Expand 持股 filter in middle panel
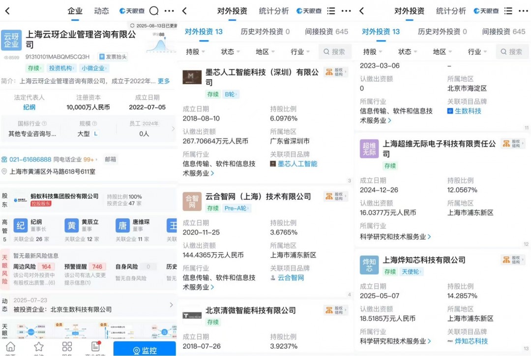This screenshot has height=356, width=531. (195, 52)
